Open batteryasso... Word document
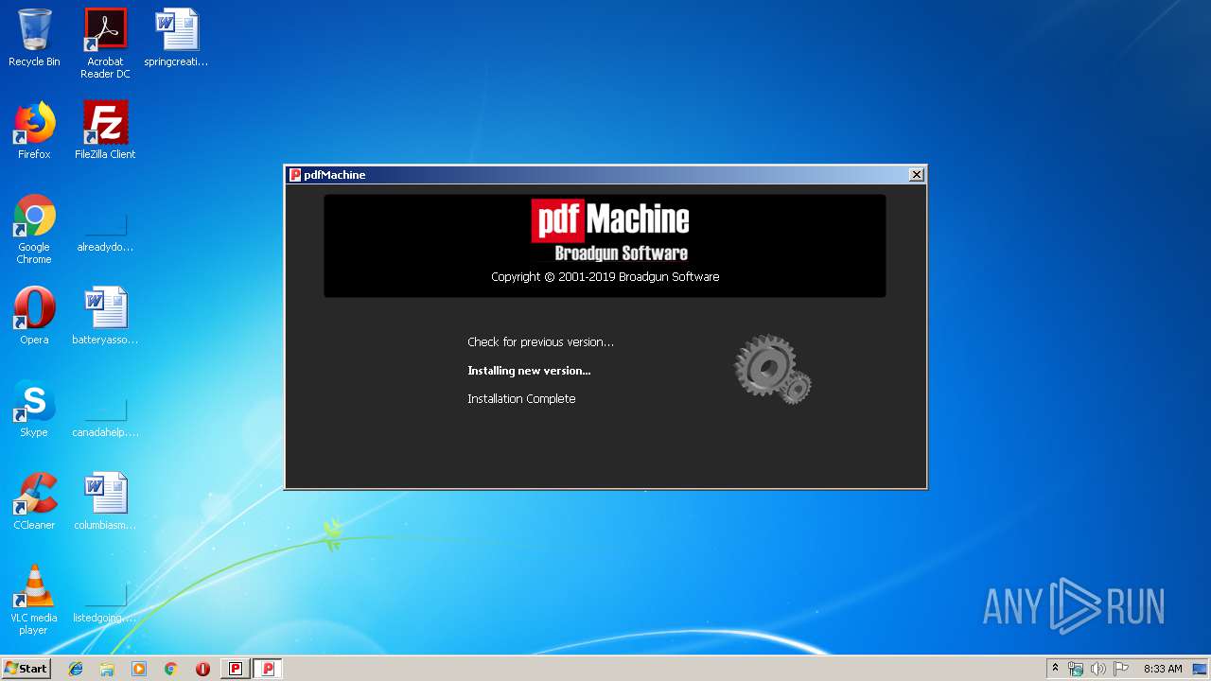The height and width of the screenshot is (681, 1211). coord(105,316)
